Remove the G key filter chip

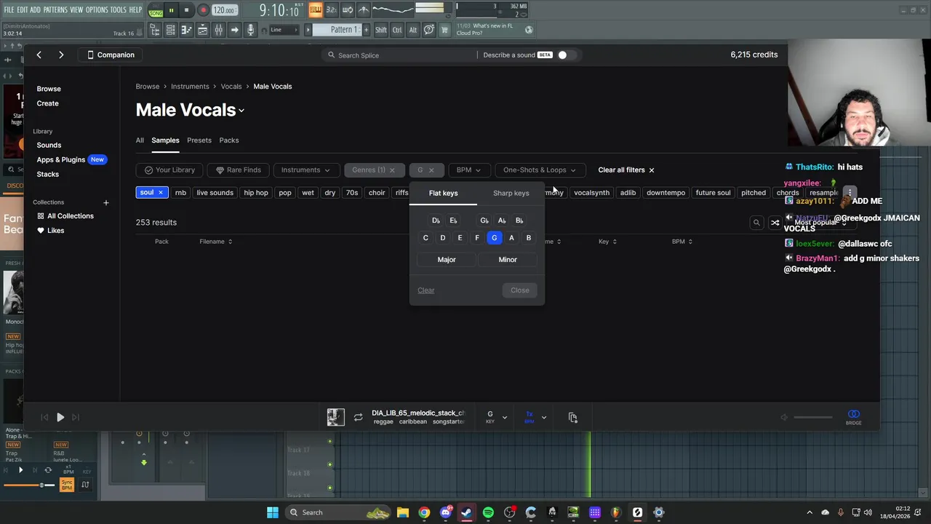431,170
